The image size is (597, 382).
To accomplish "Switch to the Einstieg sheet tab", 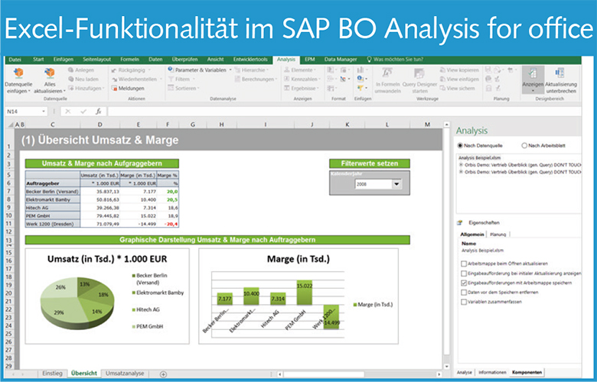I will point(52,374).
